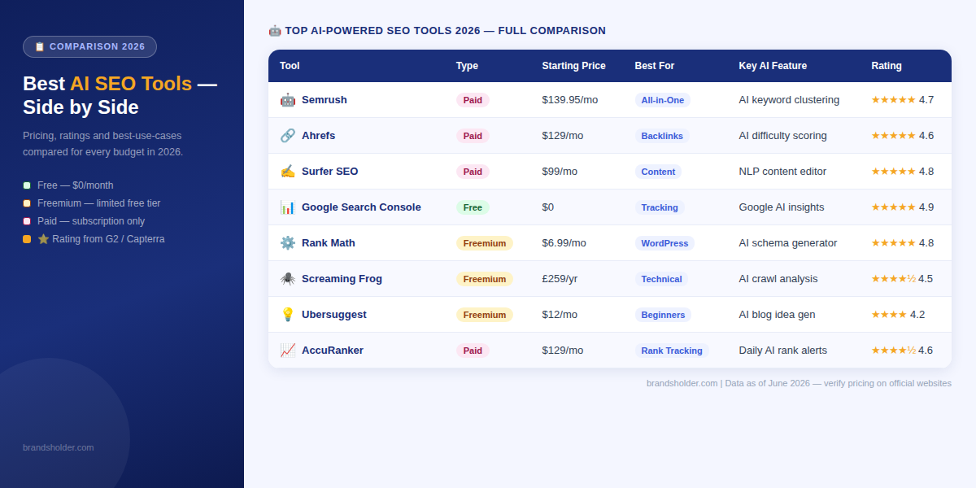Click the Google Search Console 4.9 rating
976x488 pixels.
pyautogui.click(x=902, y=207)
